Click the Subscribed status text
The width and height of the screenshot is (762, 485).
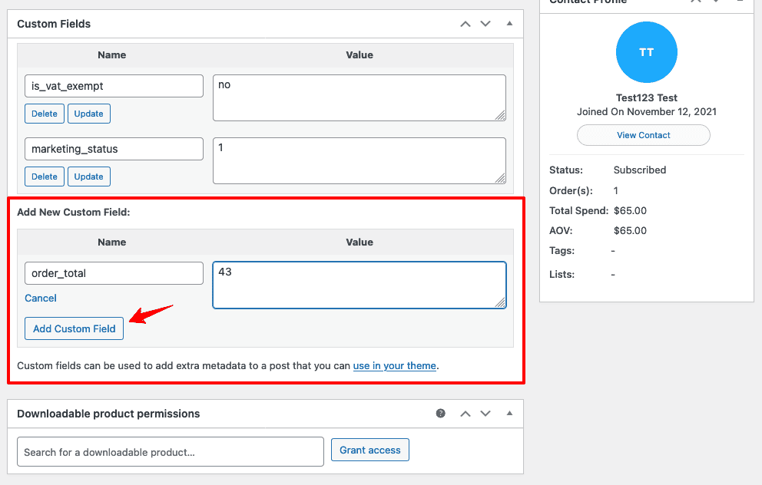(x=640, y=170)
